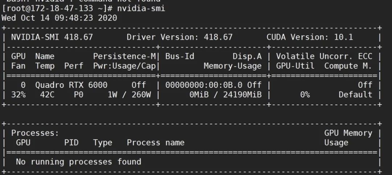This screenshot has width=392, height=175.
Task: Click the 0% GPU-Util value
Action: point(305,95)
